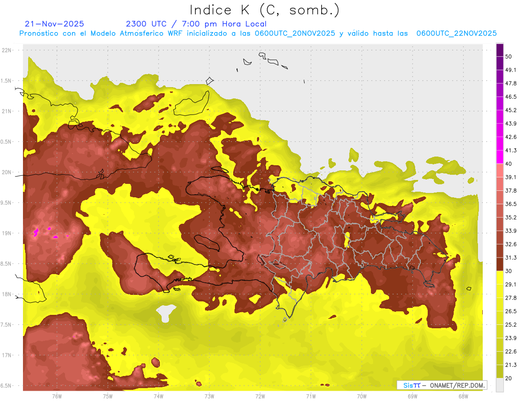Click colorbar value "41.3"
Image resolution: width=520 pixels, height=402 pixels.
511,150
